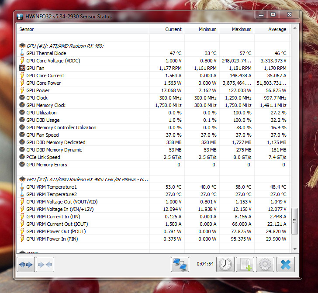
Task: Click the GPU Core Voltage lightning icon
Action: 22,60
